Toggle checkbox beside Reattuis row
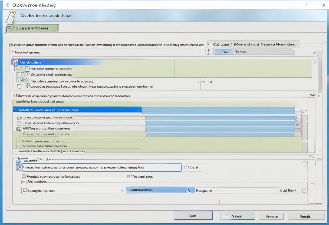 [24, 176]
